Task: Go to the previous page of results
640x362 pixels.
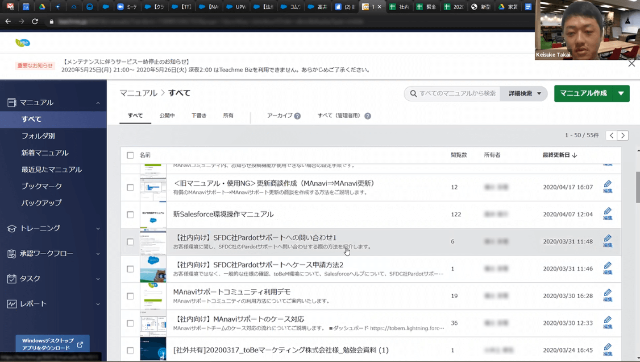Action: point(611,136)
